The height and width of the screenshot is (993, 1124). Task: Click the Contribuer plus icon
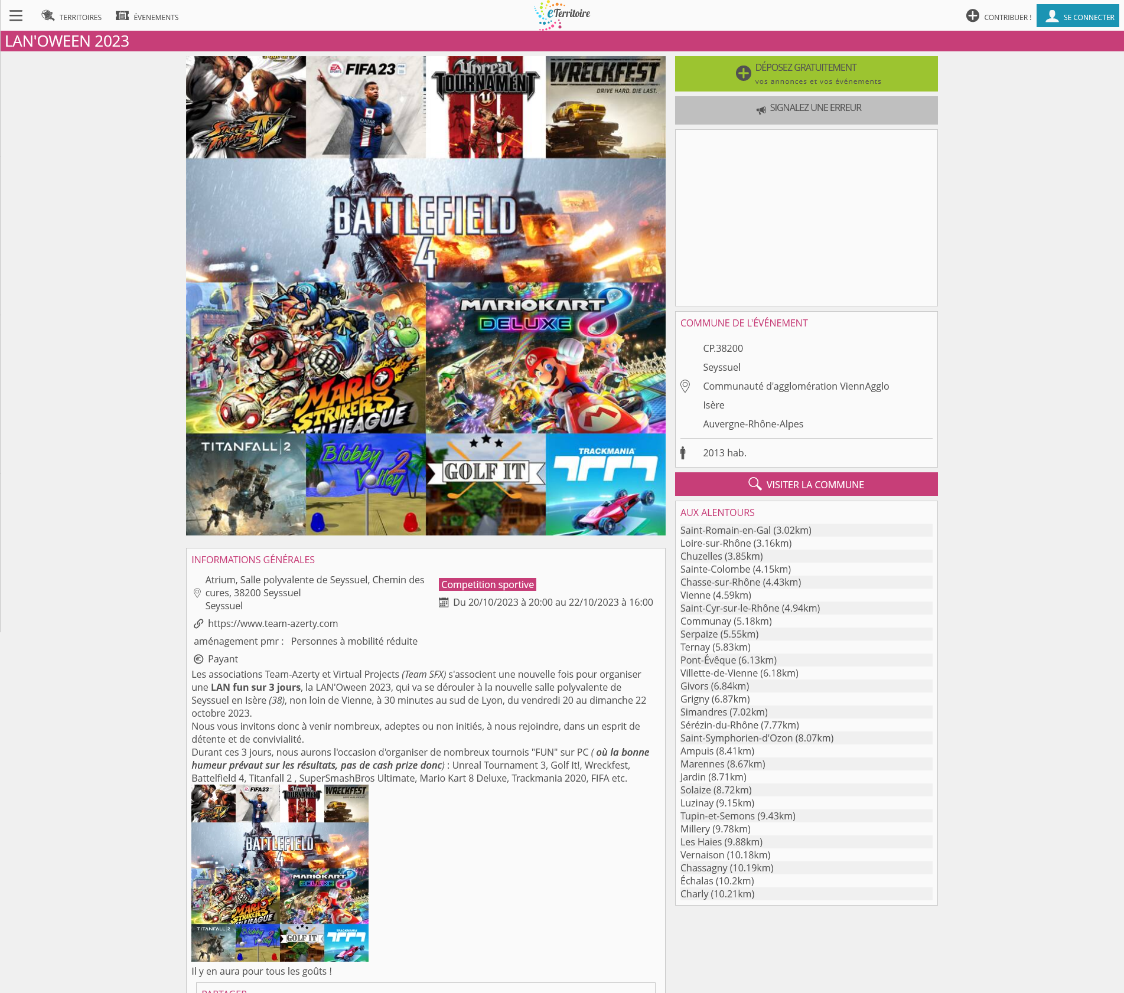click(972, 16)
